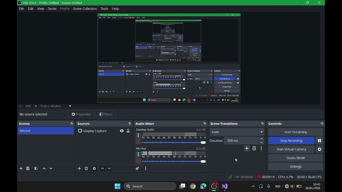Expand the hidden system tray icons chevron
This screenshot has width=342, height=192.
pos(253,186)
